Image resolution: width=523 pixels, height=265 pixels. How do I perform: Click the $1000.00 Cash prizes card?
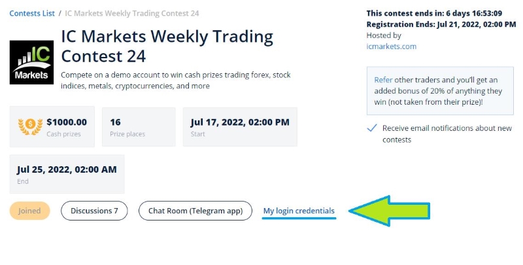click(52, 127)
